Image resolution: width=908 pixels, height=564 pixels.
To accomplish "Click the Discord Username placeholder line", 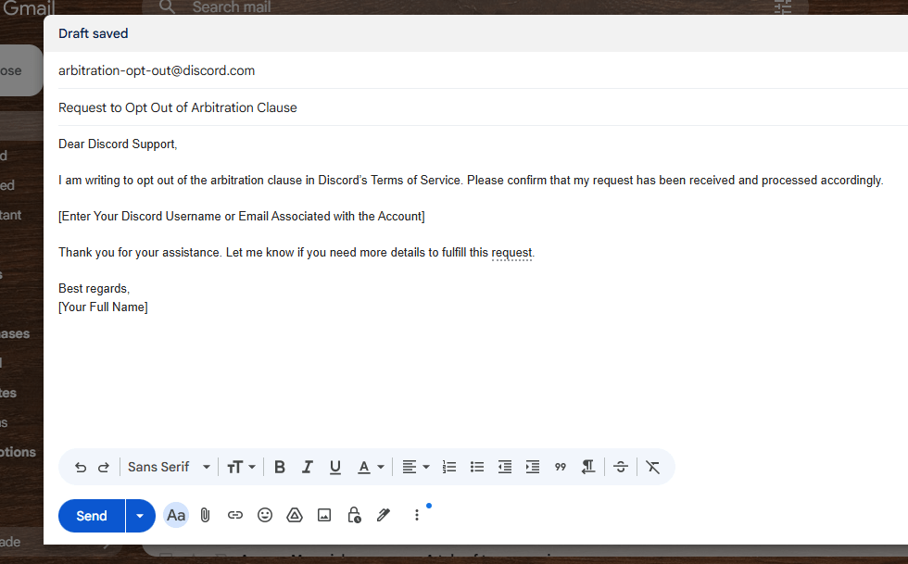I will (x=242, y=217).
